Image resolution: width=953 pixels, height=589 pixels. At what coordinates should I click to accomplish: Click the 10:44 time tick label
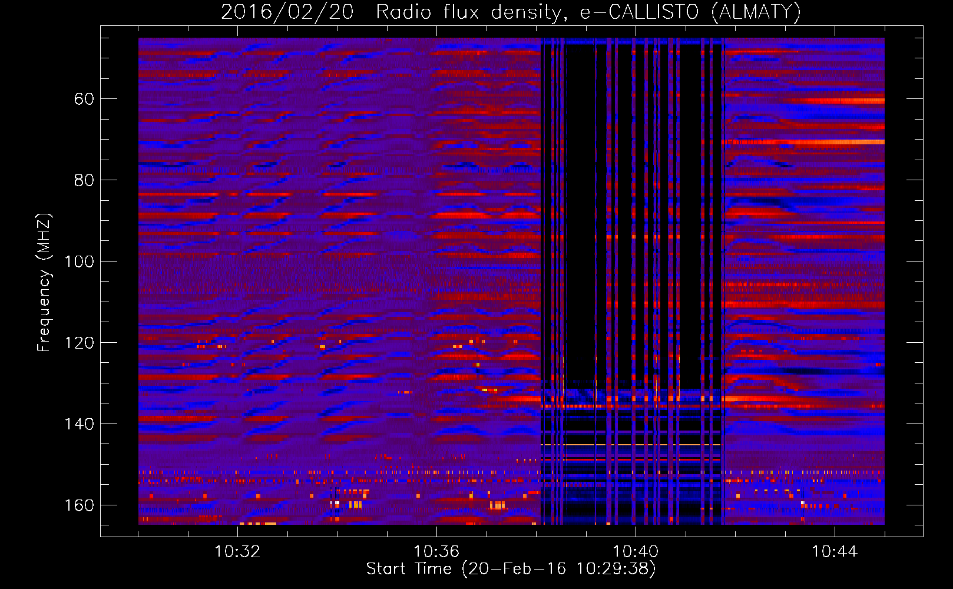835,552
